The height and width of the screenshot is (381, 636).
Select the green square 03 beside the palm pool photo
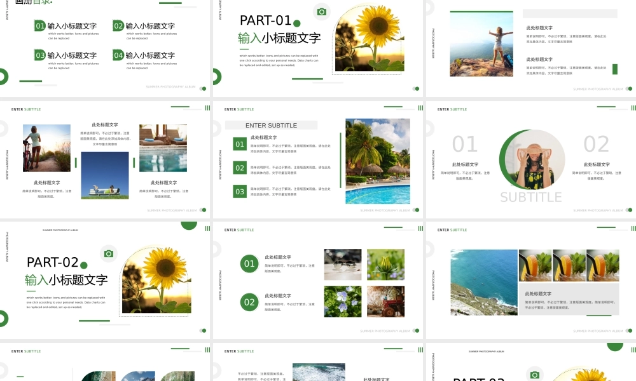[x=240, y=192]
